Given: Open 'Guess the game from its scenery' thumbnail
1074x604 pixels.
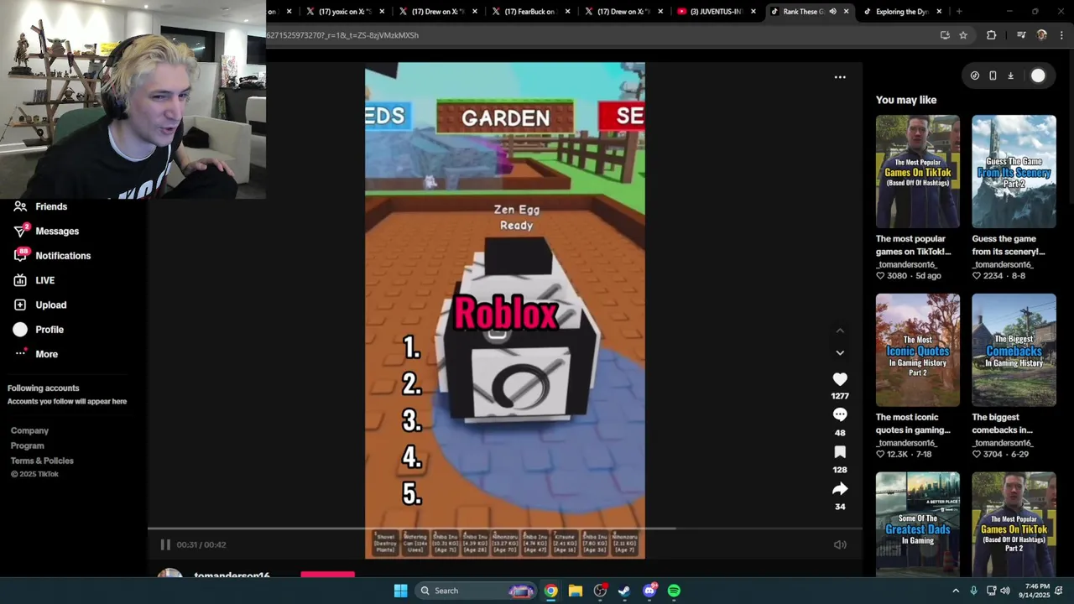Looking at the screenshot, I should point(1014,172).
